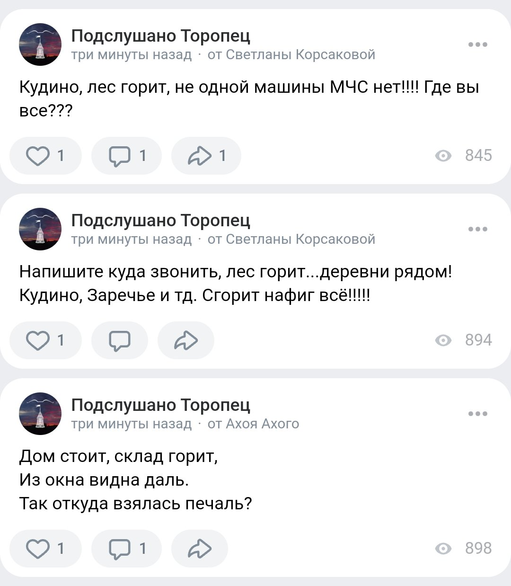This screenshot has height=586, width=511.
Task: Open author 'от Ахоя Ахого' profile link
Action: click(x=253, y=424)
